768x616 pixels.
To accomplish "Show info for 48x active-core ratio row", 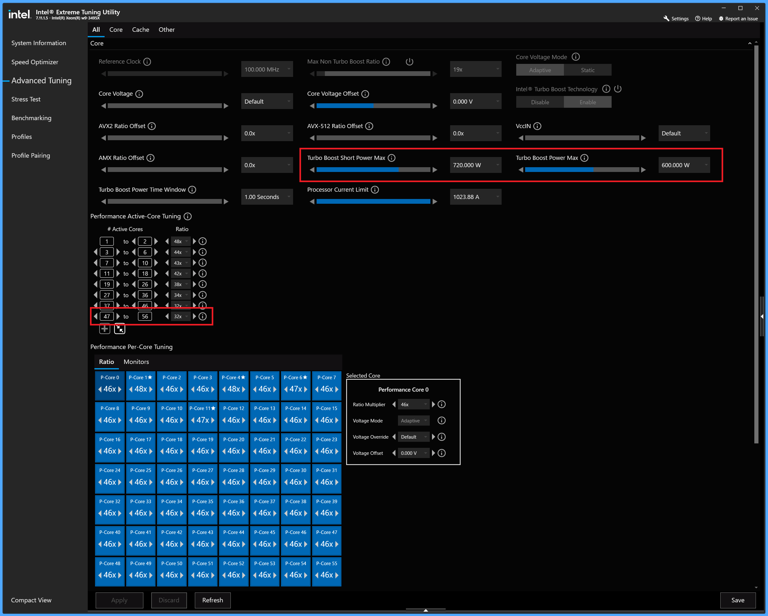I will tap(203, 241).
